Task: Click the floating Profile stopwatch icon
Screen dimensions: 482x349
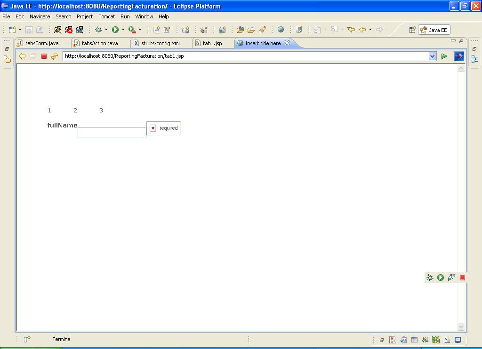Action: 451,278
